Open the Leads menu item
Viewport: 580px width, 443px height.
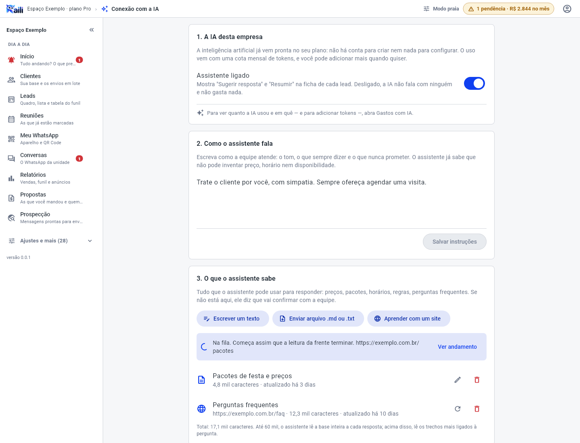pyautogui.click(x=50, y=99)
